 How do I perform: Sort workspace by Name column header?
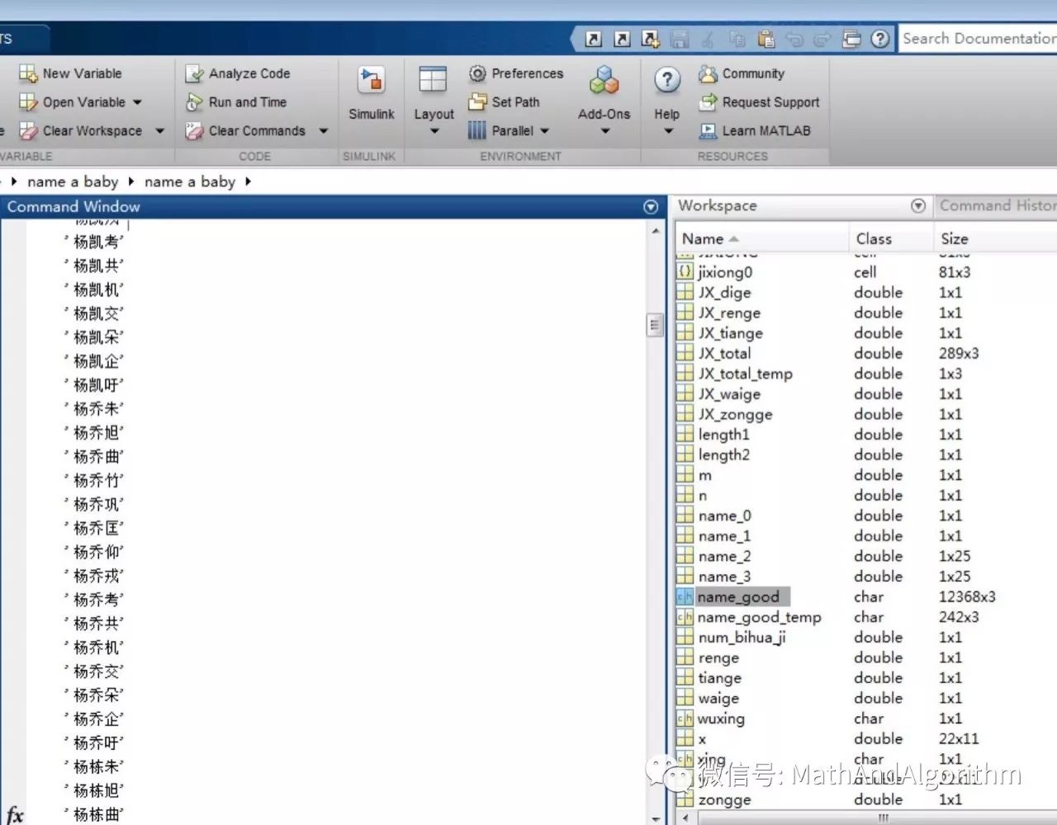click(x=703, y=238)
